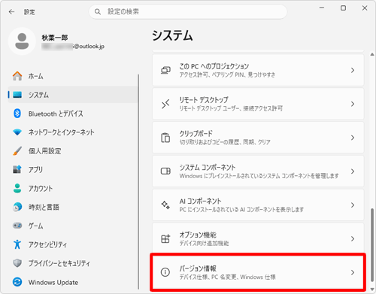Click the オプション機能 grid-plus icon
Viewport: 376px width, 294px height.
tap(165, 238)
